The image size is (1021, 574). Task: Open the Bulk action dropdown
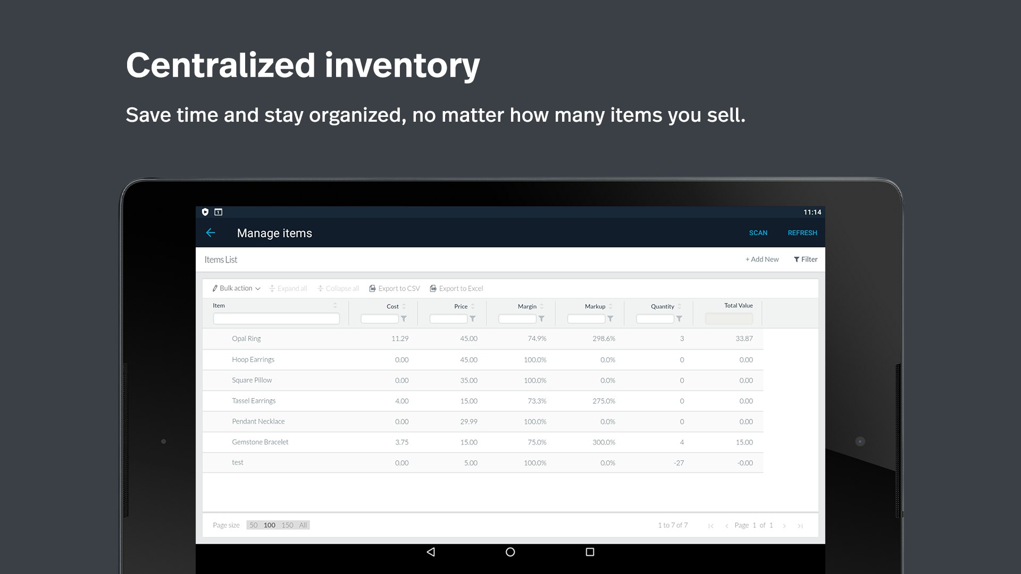tap(236, 288)
